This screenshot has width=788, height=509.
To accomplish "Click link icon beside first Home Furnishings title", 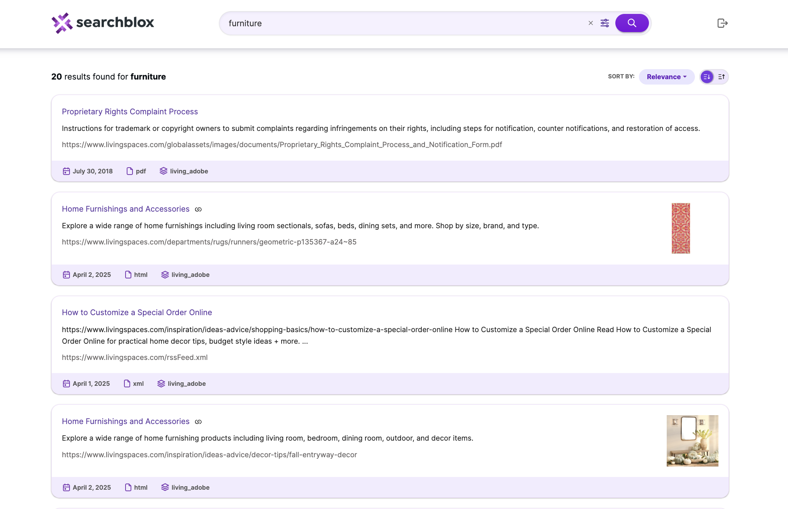I will [x=198, y=209].
